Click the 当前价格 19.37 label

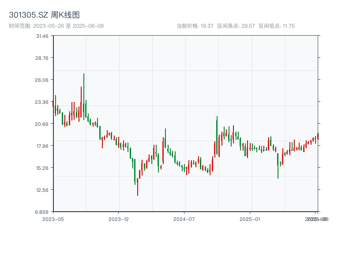(195, 26)
